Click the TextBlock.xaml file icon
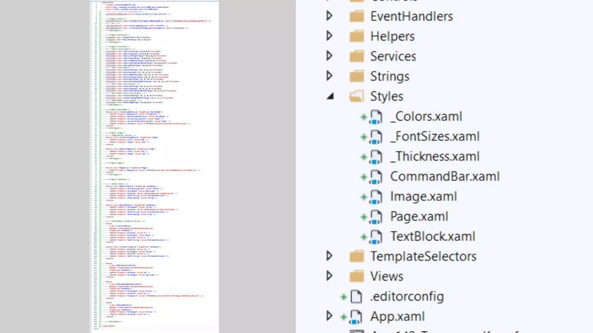 (376, 237)
